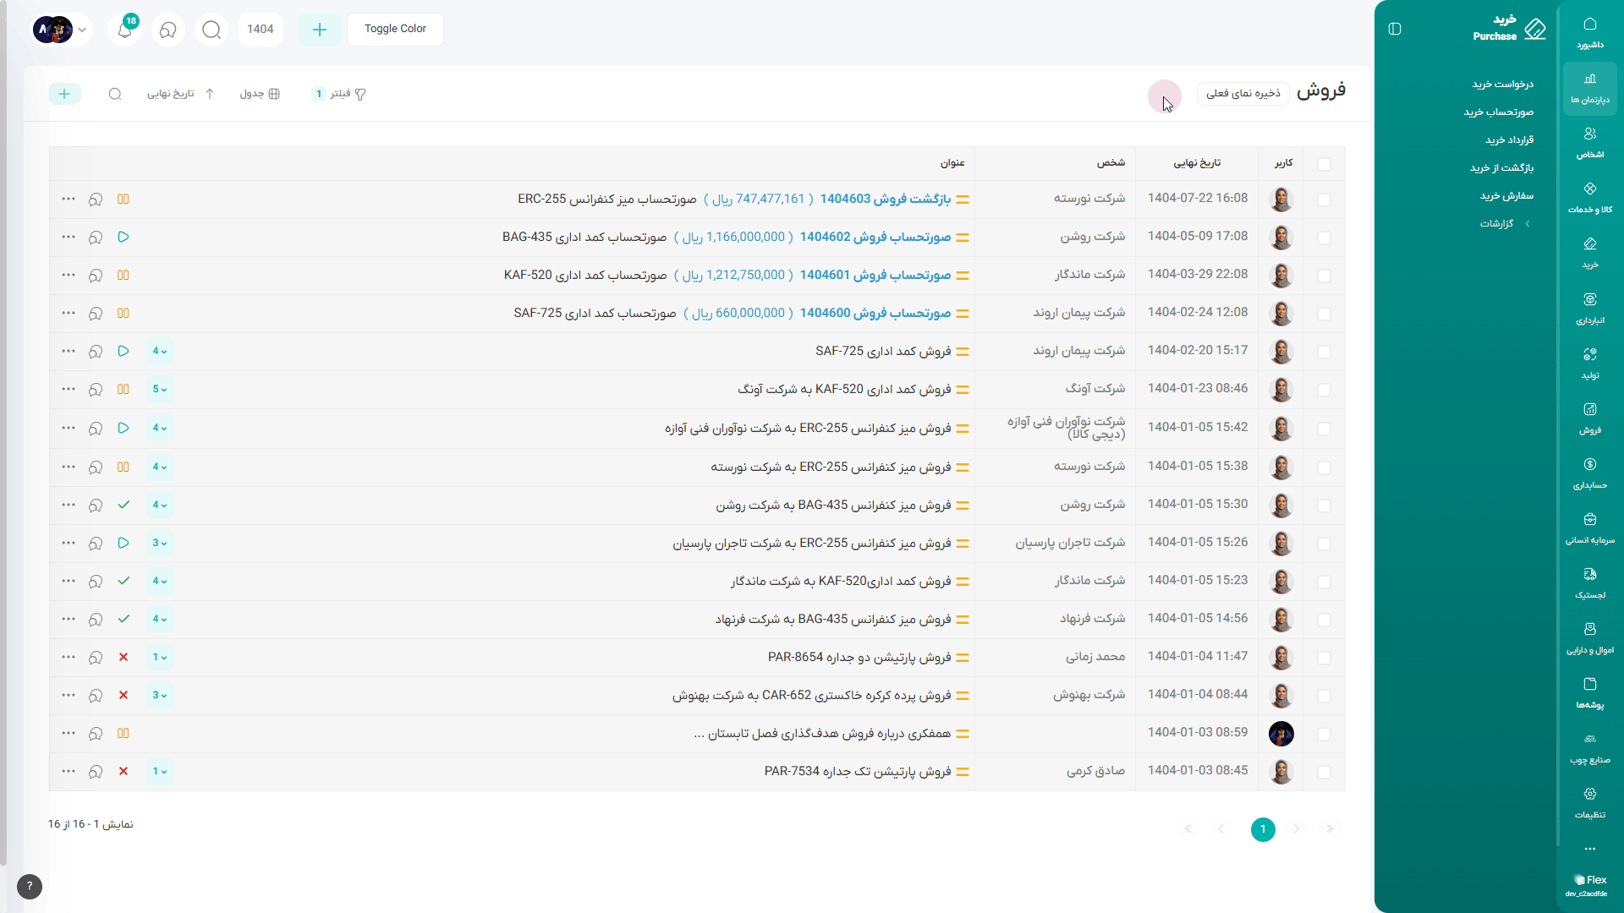Open the support headset icon in top bar
The height and width of the screenshot is (913, 1624).
point(168,30)
